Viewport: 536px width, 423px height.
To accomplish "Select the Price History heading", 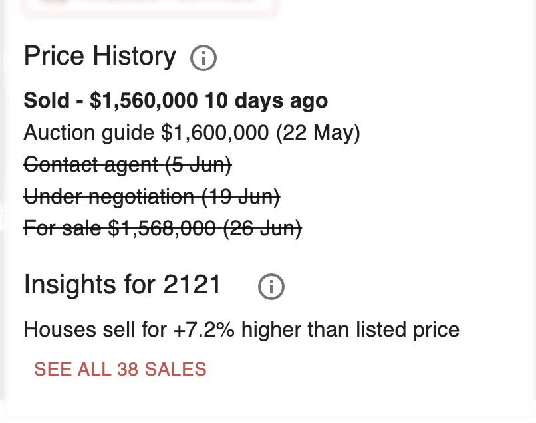I will [x=100, y=56].
